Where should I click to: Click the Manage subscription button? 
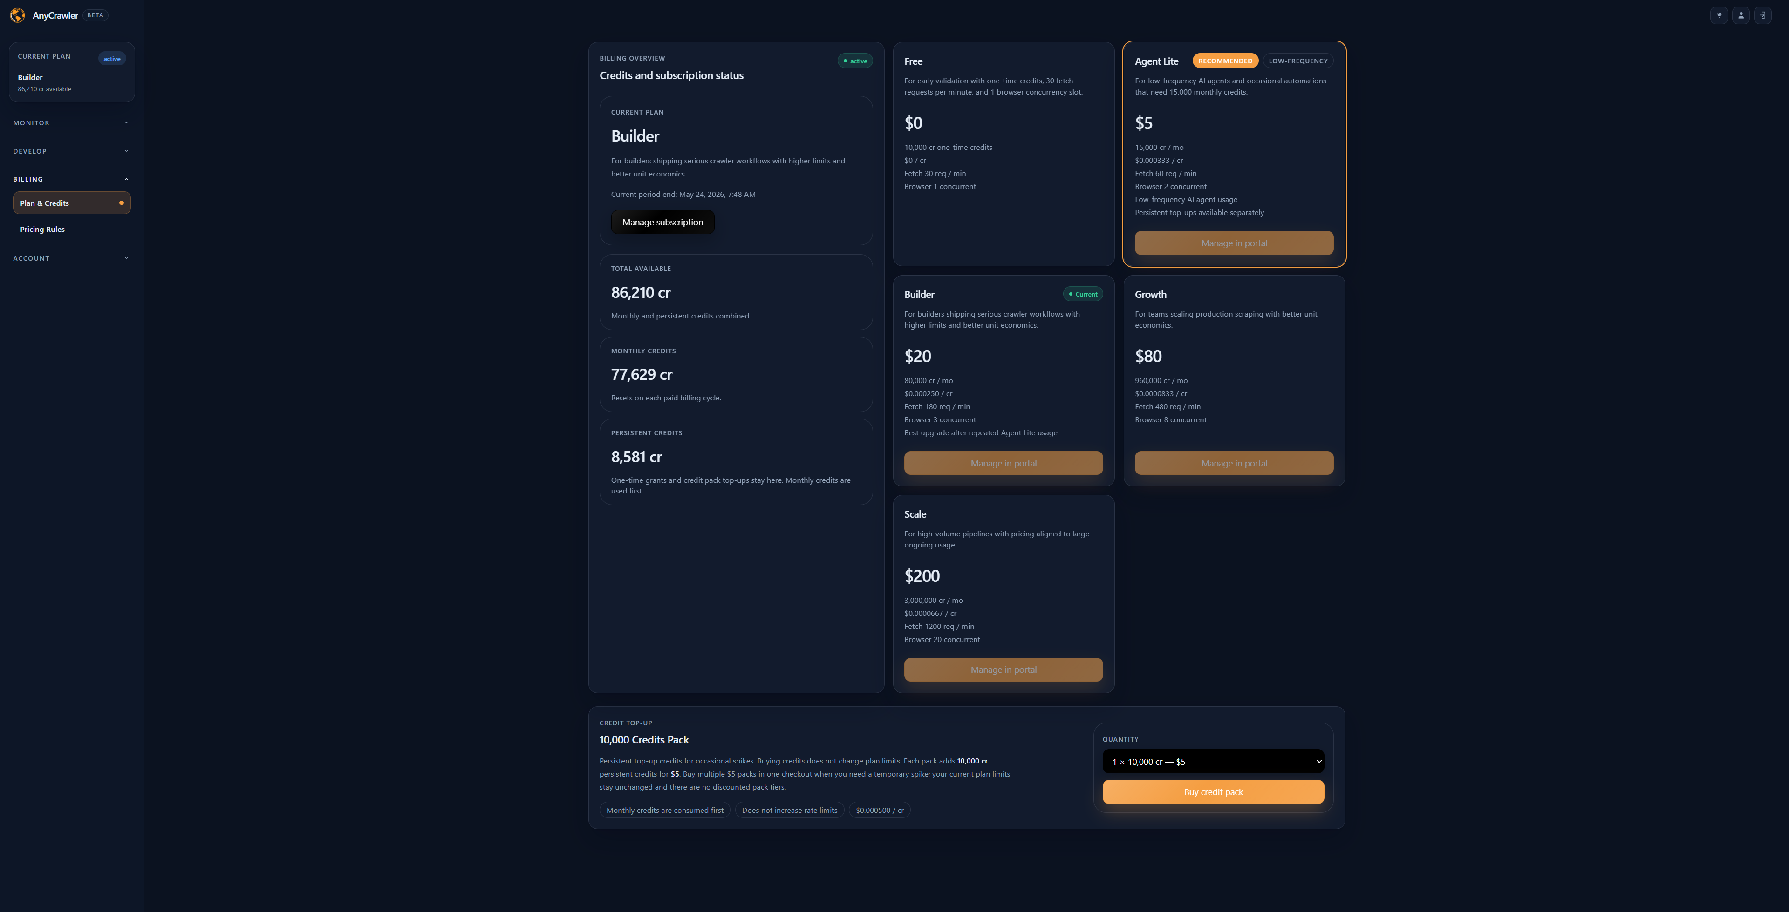(662, 222)
